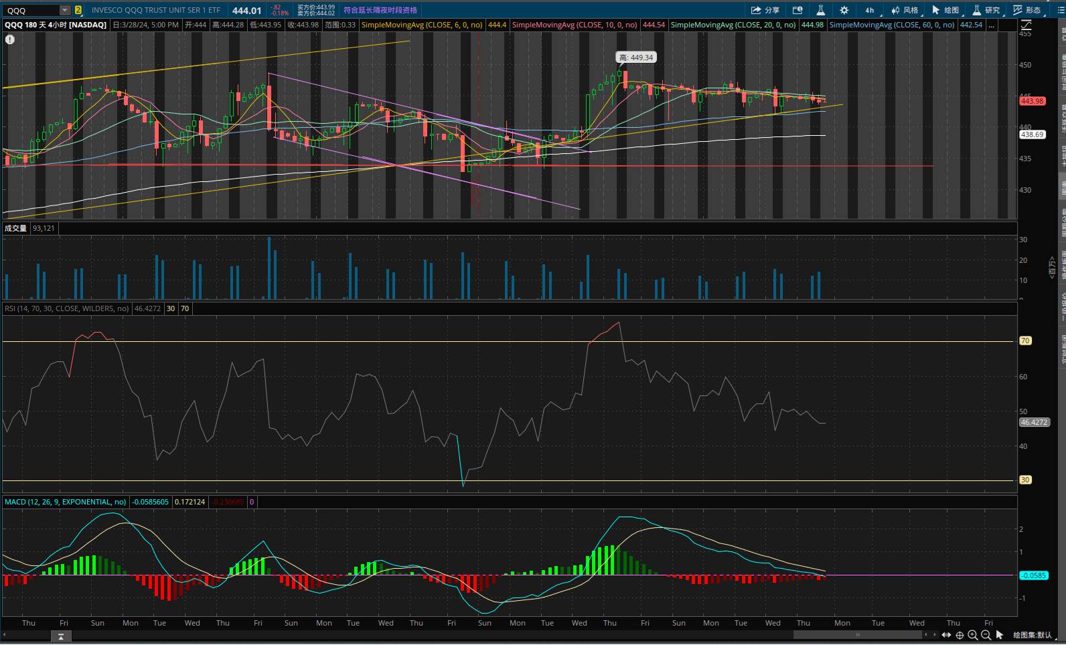Click SimpleMovingAvg (CLOSE, 6, 0, no) label

tap(422, 25)
